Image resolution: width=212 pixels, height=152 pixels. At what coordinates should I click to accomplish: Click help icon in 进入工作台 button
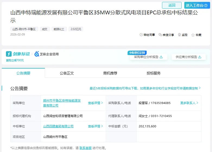(x=205, y=5)
